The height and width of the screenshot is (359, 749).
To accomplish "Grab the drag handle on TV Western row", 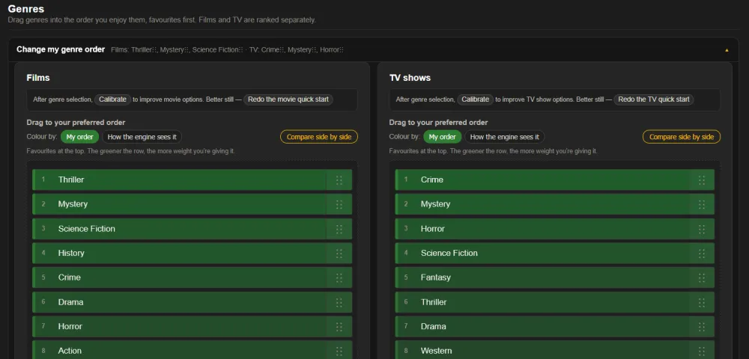I will 702,351.
